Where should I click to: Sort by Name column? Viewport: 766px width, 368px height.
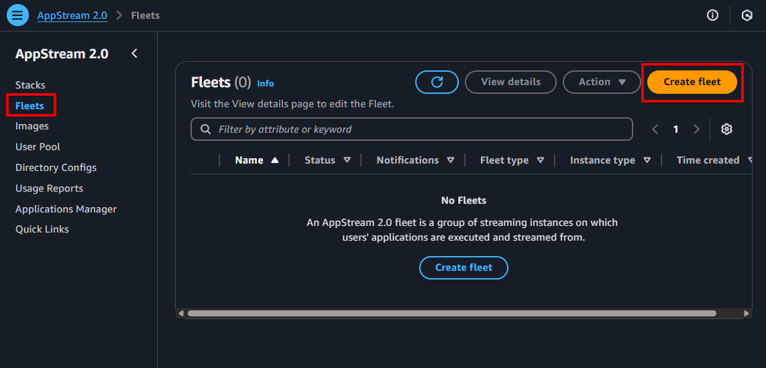pyautogui.click(x=256, y=160)
